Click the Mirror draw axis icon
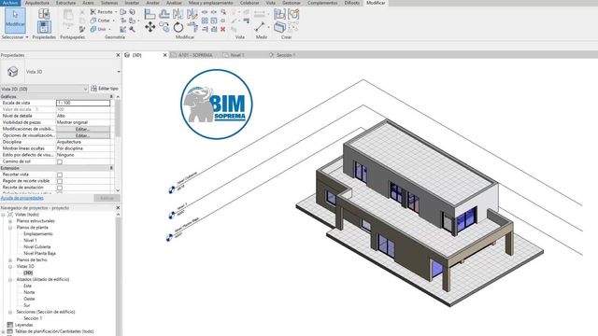This screenshot has width=598, height=336. click(192, 14)
